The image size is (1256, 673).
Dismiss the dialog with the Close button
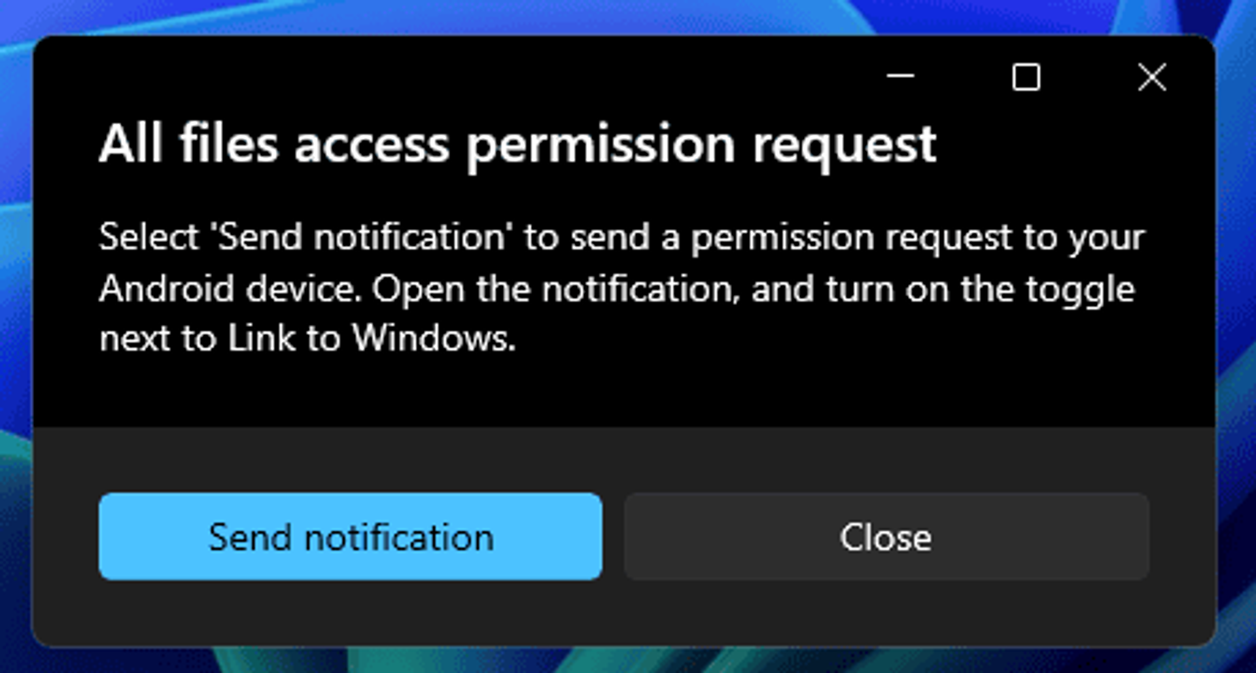pyautogui.click(x=886, y=536)
